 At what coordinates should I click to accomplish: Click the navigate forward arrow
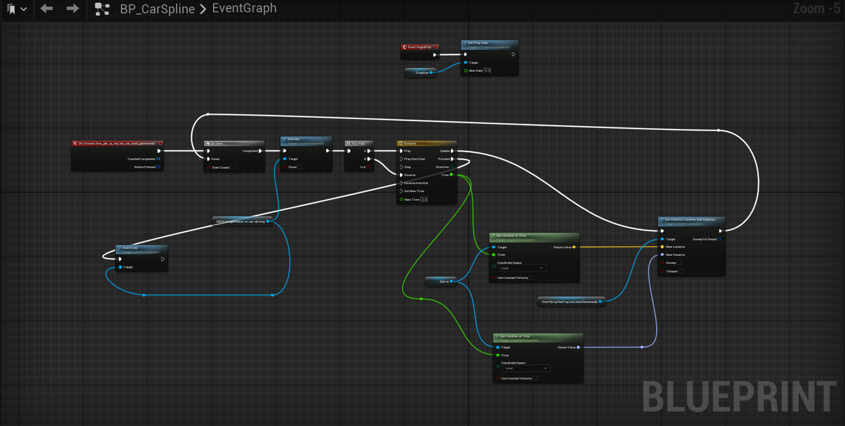tap(73, 9)
